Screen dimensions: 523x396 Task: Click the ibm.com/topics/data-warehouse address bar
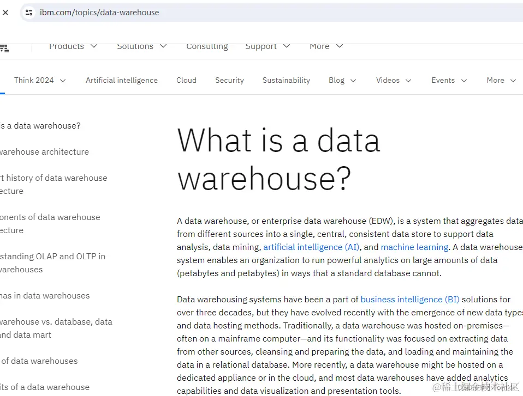[x=271, y=13]
